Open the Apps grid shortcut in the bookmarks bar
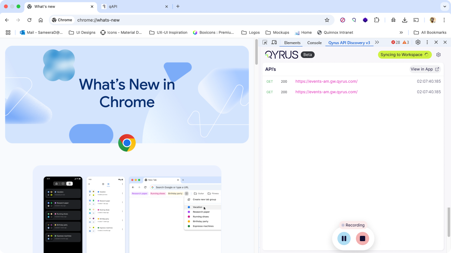 tap(8, 32)
